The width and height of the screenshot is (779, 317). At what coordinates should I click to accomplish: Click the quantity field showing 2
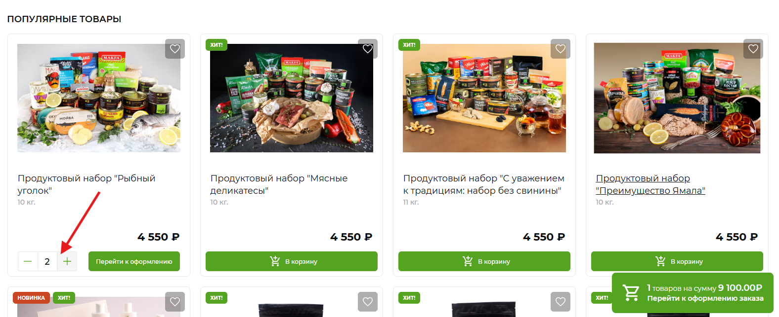(x=47, y=261)
